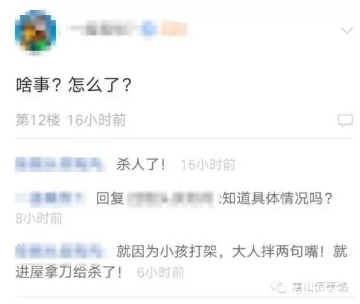360x304 pixels.
Task: Open the blurred username before 回复
Action: (51, 198)
